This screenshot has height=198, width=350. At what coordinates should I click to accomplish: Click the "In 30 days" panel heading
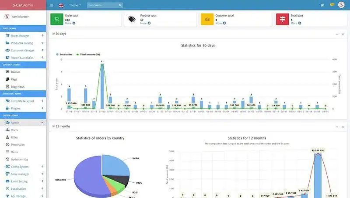coord(59,34)
